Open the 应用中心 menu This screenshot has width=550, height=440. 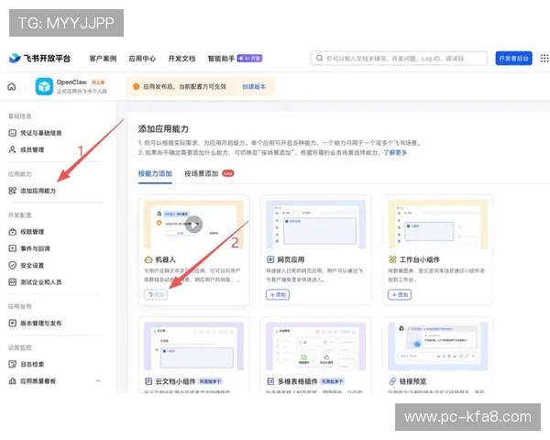[x=142, y=59]
